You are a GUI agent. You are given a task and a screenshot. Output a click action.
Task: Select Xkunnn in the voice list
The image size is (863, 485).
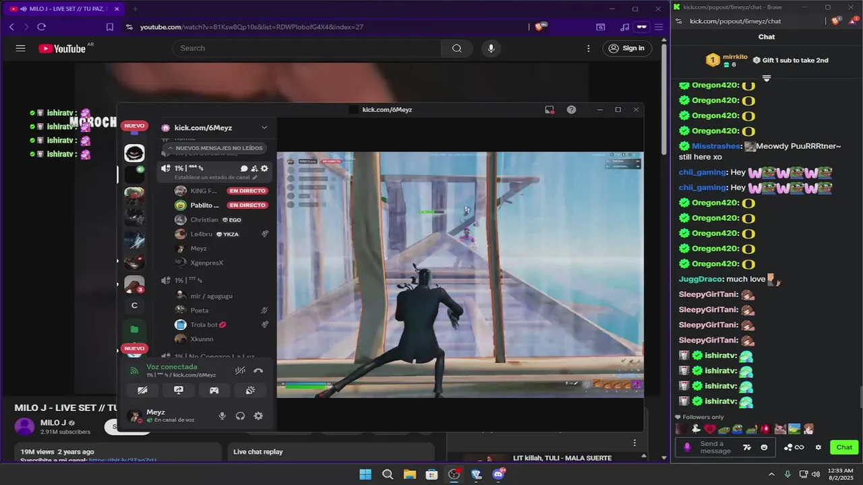pyautogui.click(x=221, y=339)
